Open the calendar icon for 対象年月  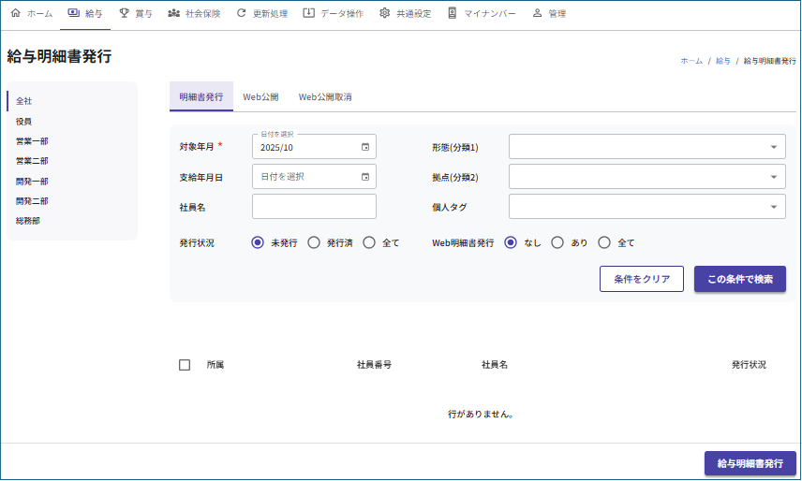click(x=365, y=147)
